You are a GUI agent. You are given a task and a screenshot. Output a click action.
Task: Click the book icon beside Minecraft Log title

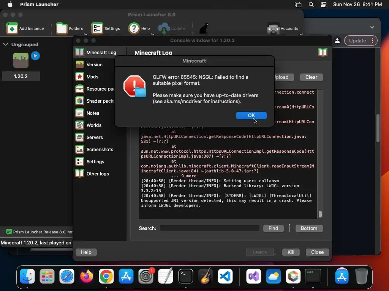coord(323,52)
